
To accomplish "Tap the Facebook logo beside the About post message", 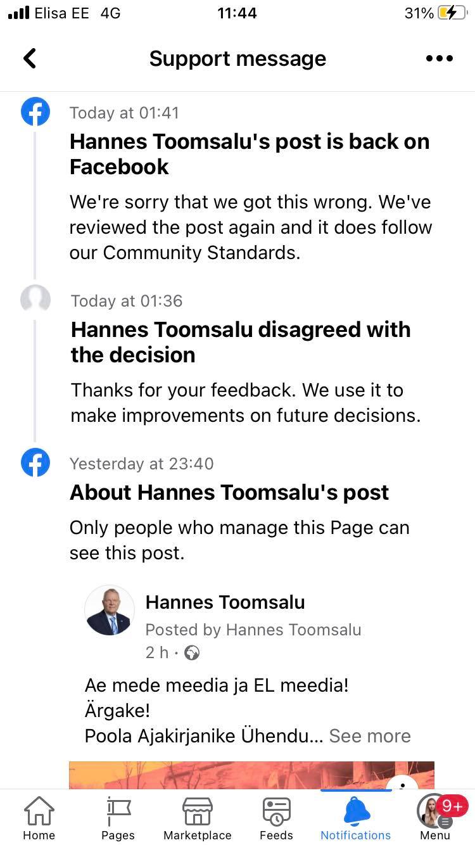I will coord(35,463).
